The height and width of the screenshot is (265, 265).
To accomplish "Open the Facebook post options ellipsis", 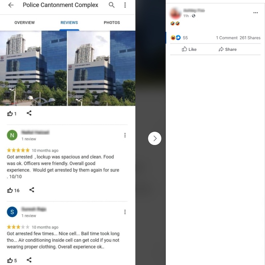I will tap(255, 13).
